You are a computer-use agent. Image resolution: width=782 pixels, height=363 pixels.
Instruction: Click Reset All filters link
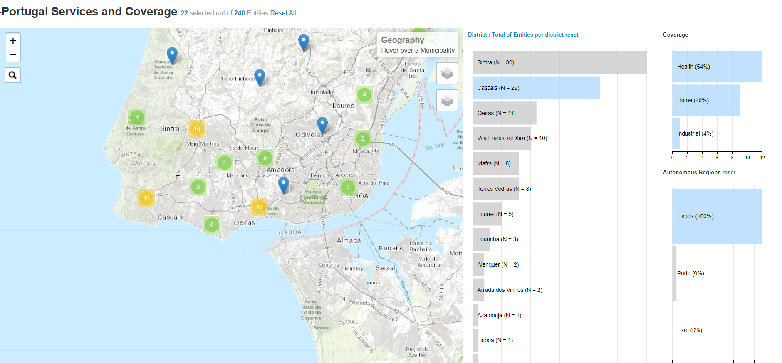283,13
